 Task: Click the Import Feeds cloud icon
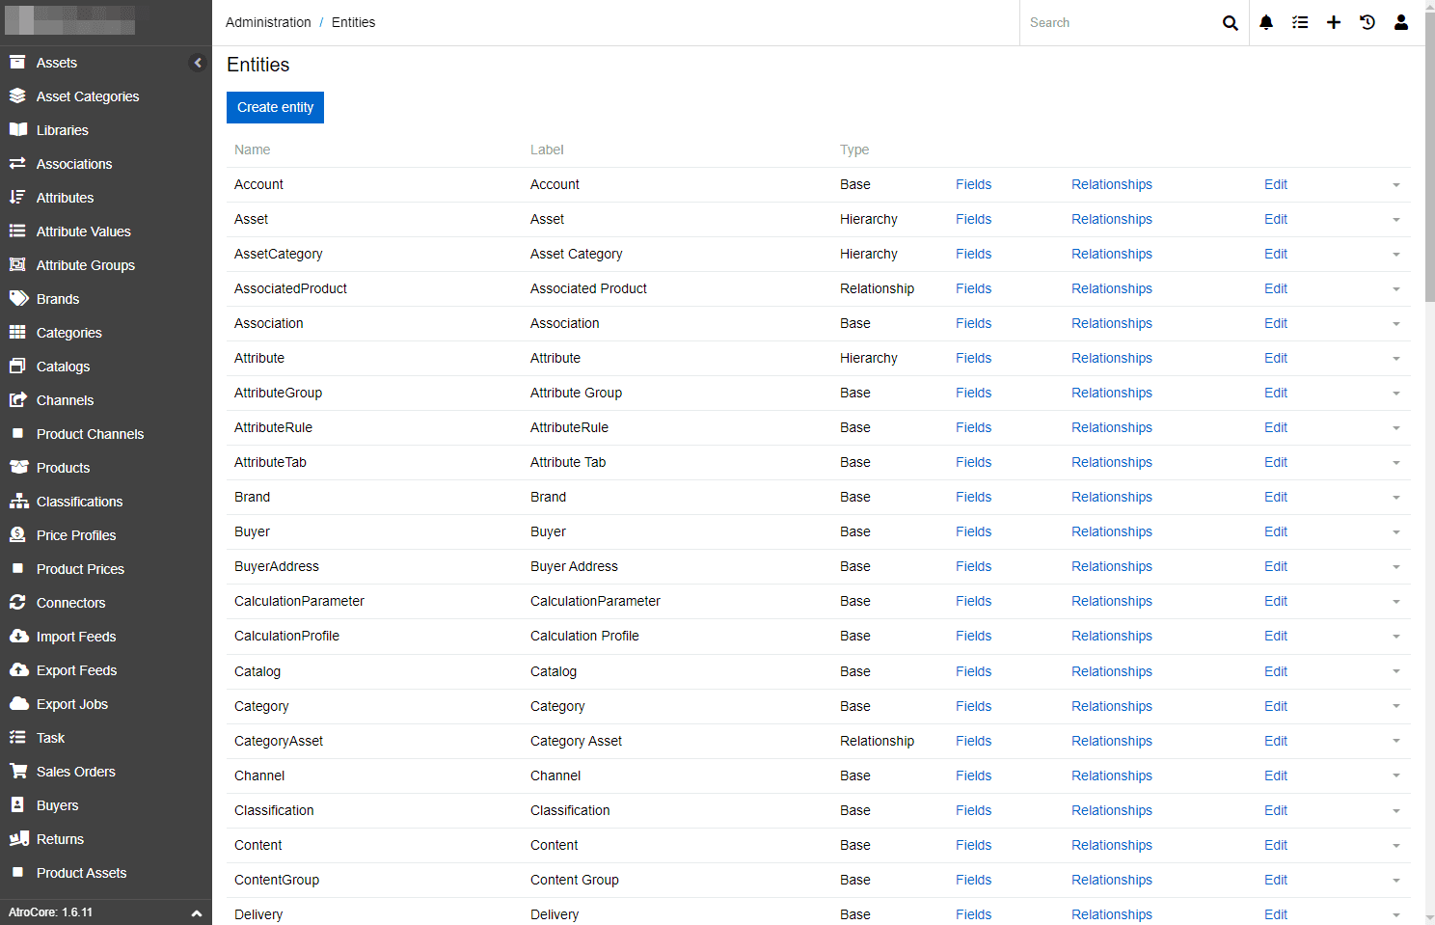18,637
